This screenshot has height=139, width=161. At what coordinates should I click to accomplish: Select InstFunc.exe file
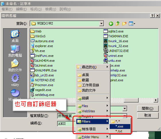tap(42, 56)
